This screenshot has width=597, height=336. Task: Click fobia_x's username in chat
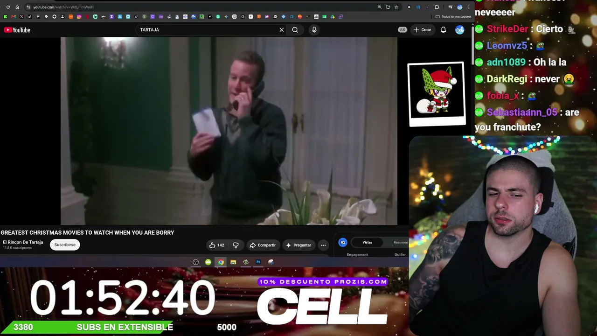pos(503,96)
